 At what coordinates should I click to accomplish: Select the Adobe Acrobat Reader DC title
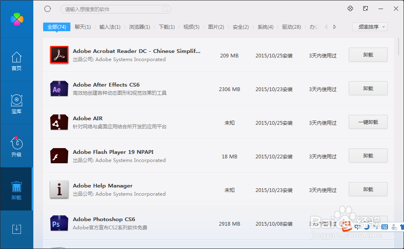coord(137,51)
